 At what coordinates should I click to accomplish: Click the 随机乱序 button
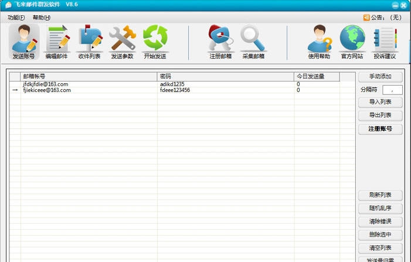point(381,209)
